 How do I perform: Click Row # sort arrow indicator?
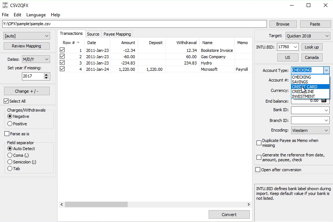pyautogui.click(x=78, y=42)
